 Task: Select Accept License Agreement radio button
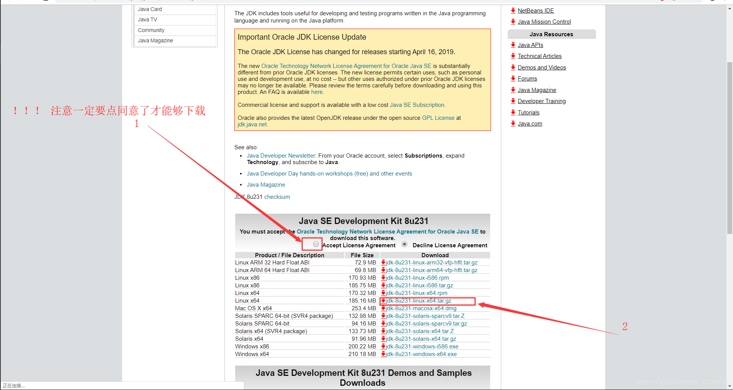(x=316, y=244)
